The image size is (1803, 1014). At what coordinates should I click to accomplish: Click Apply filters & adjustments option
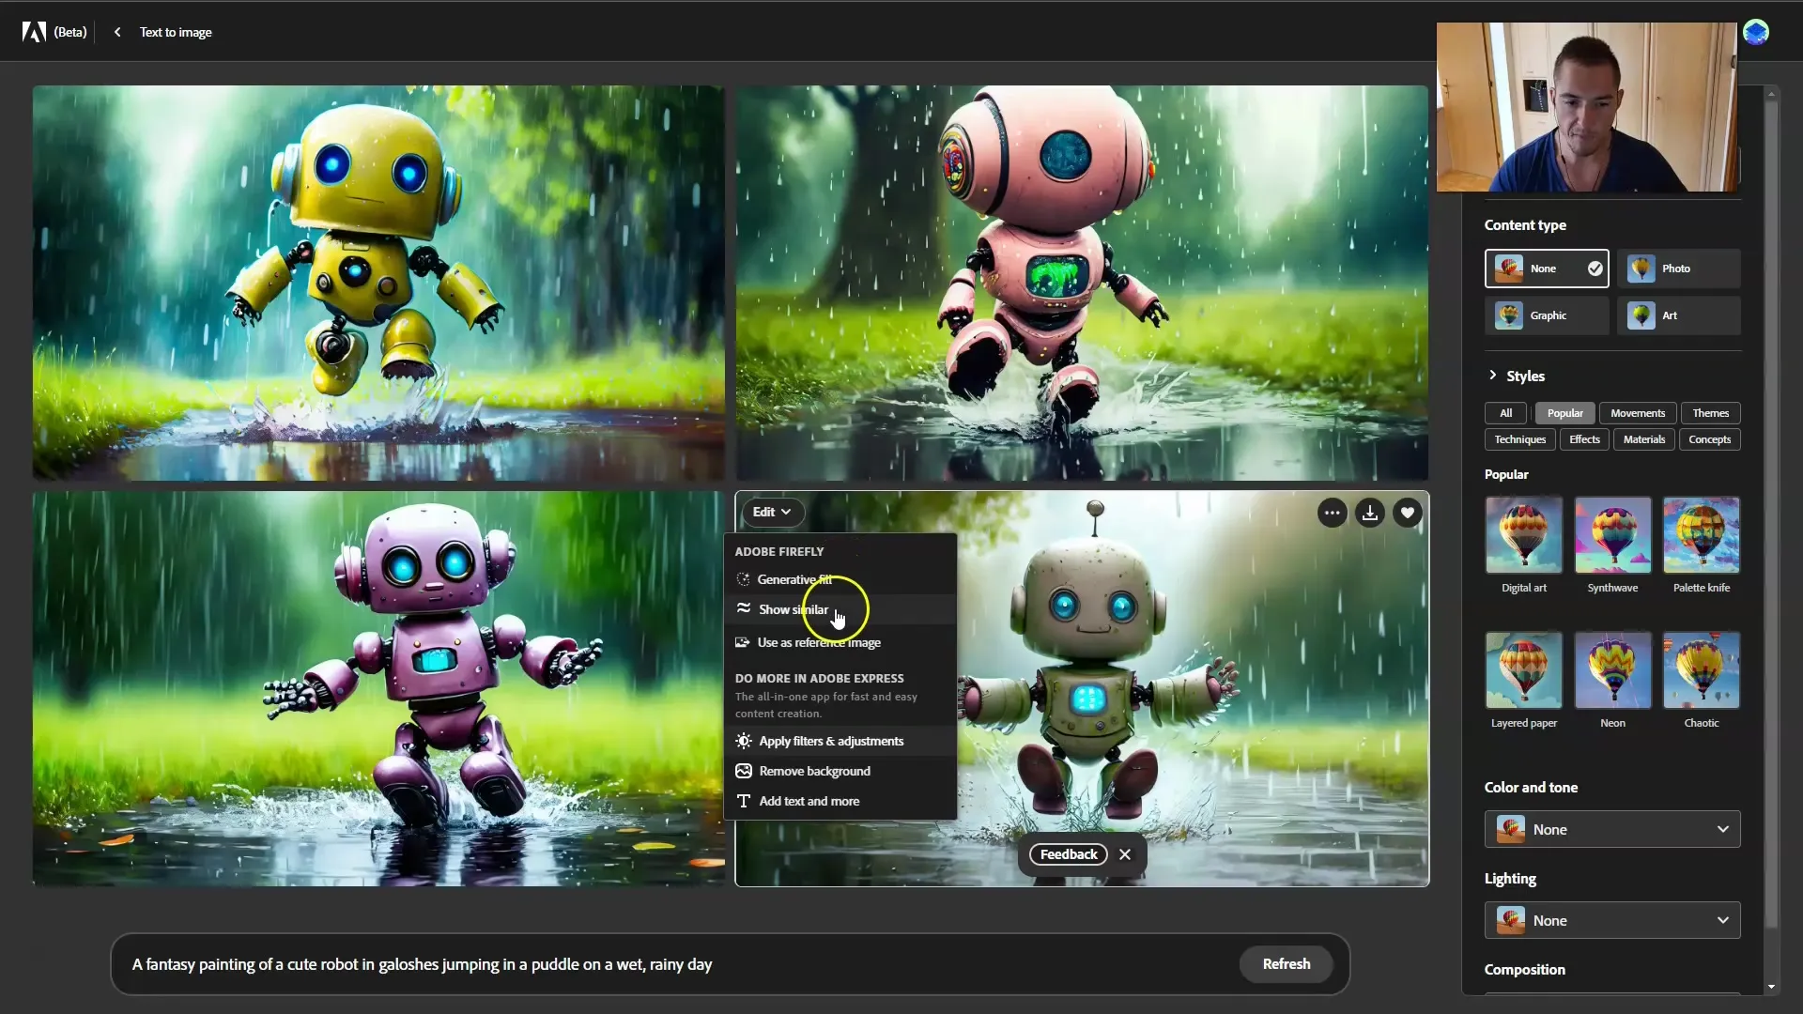(x=831, y=741)
